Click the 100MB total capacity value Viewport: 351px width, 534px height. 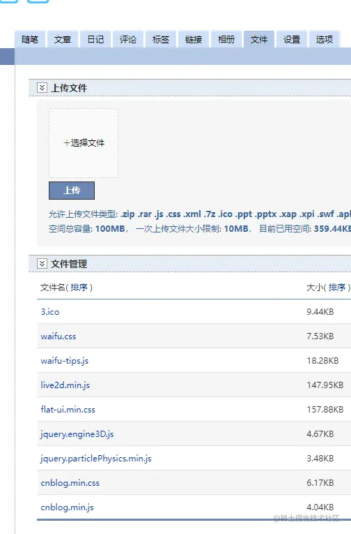[110, 228]
